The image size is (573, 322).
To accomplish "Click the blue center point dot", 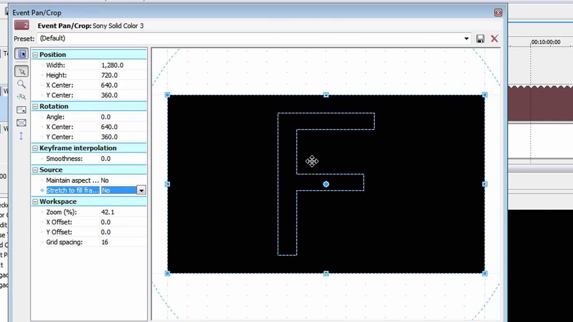I will point(326,184).
